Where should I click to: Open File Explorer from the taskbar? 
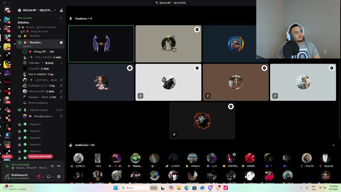[179, 188]
